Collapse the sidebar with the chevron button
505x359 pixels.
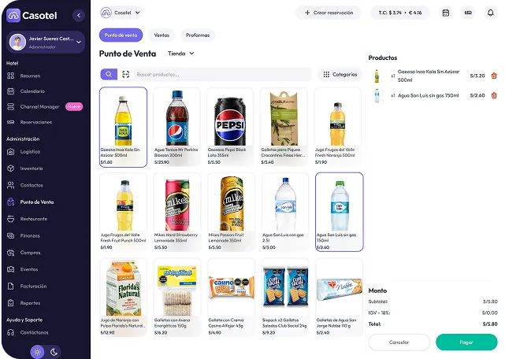coord(79,15)
